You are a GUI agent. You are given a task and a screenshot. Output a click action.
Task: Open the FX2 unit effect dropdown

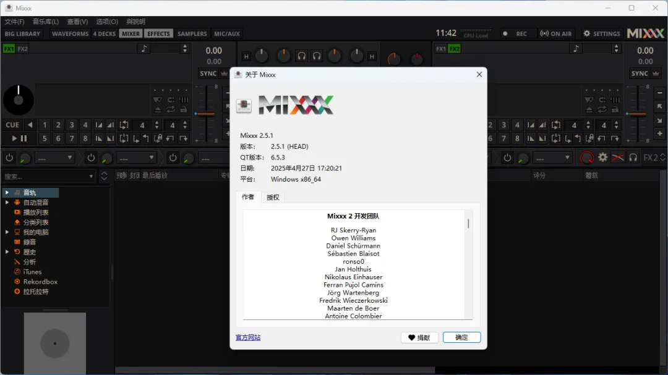(552, 158)
